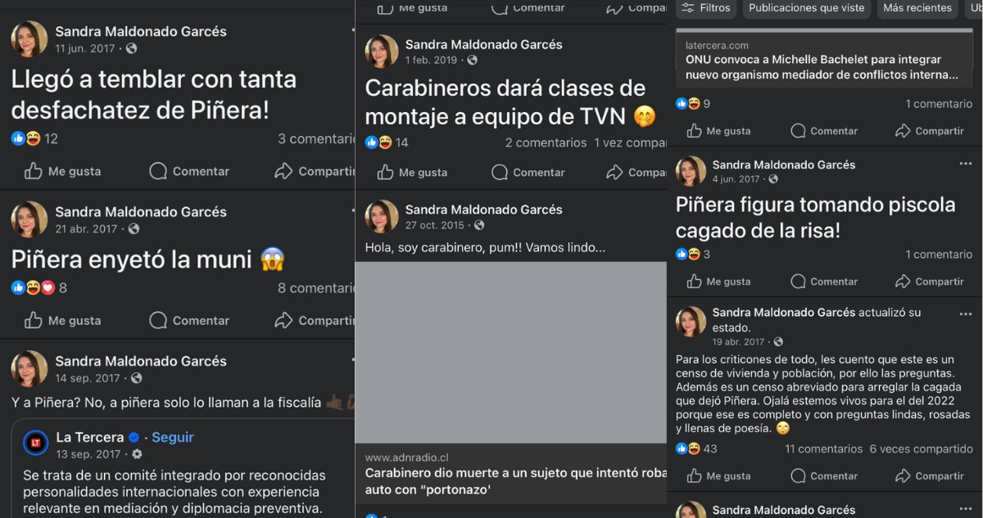Screen dimensions: 983x518
Task: View the 8 comentarios on Piñera post
Action: 316,288
